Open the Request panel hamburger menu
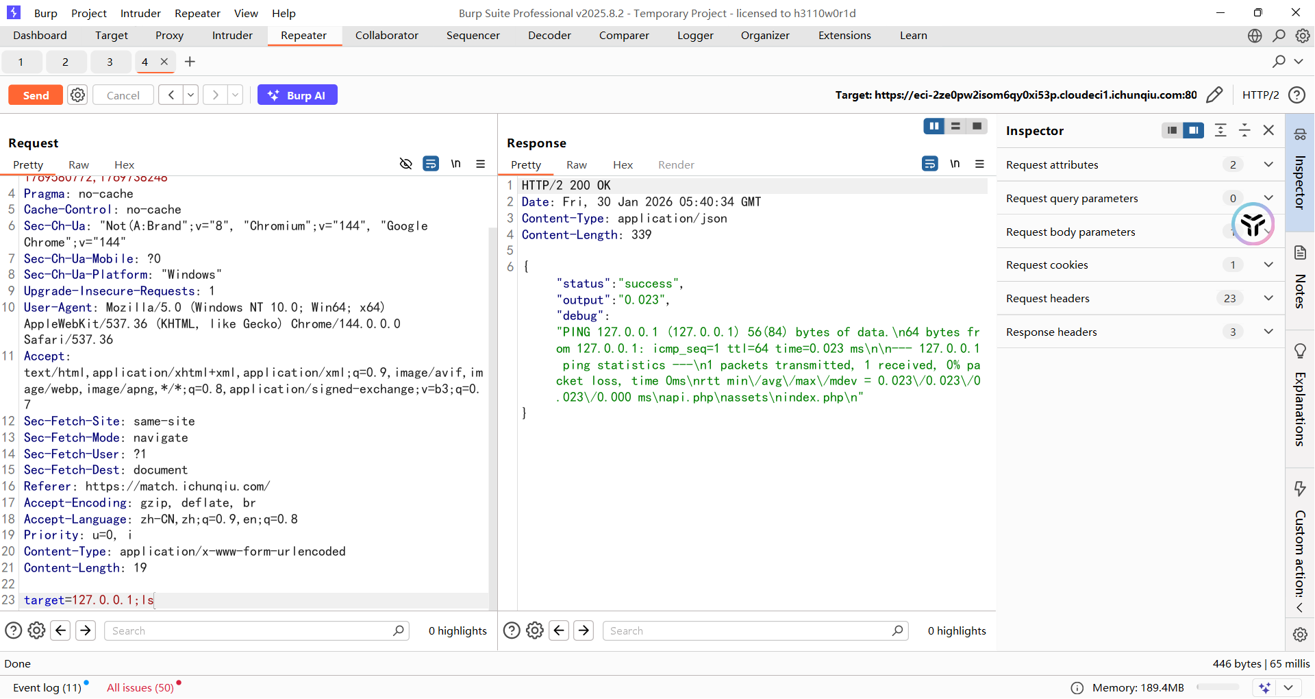This screenshot has height=699, width=1315. click(x=481, y=164)
